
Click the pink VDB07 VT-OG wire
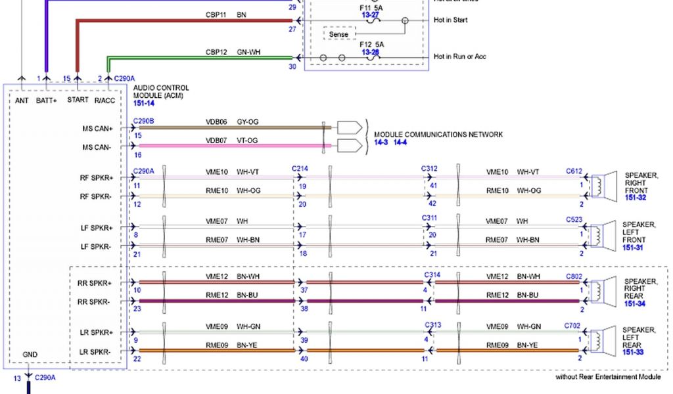(230, 145)
